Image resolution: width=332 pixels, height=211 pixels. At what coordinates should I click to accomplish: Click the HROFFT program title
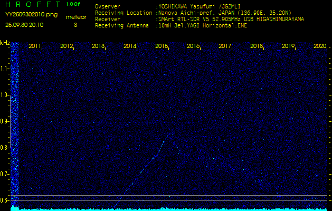coord(33,4)
